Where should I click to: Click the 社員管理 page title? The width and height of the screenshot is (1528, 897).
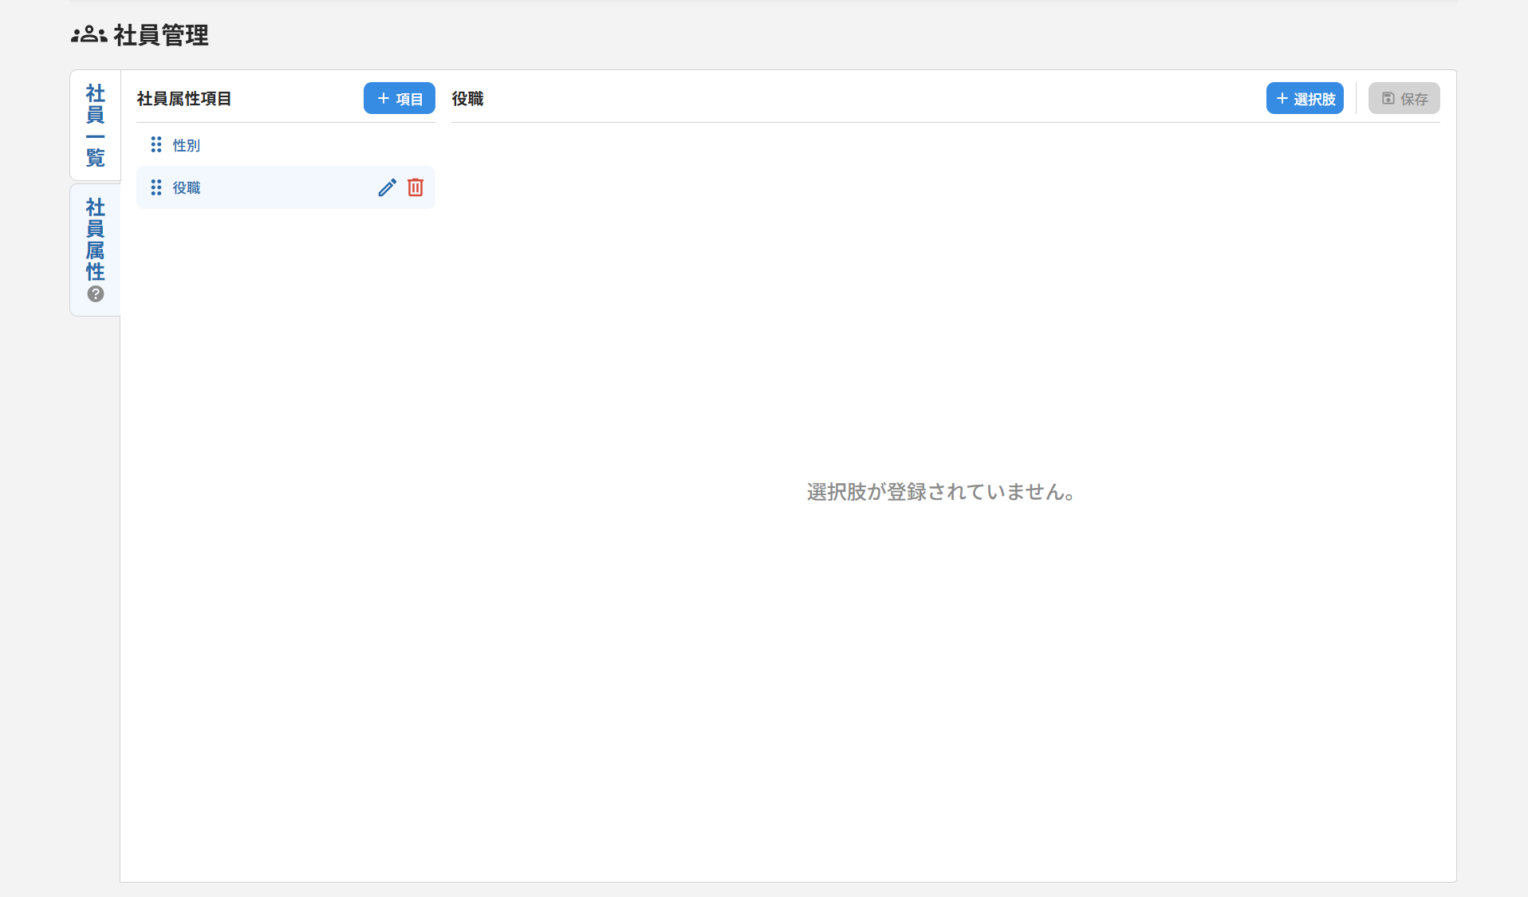tap(161, 34)
